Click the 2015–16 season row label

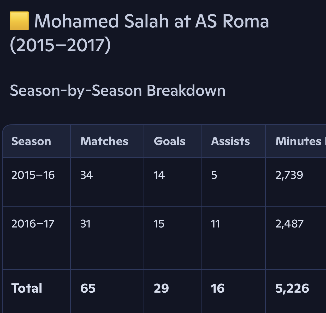click(x=33, y=175)
